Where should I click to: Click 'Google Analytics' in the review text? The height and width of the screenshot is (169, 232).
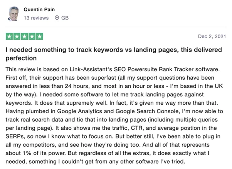[x=80, y=111]
